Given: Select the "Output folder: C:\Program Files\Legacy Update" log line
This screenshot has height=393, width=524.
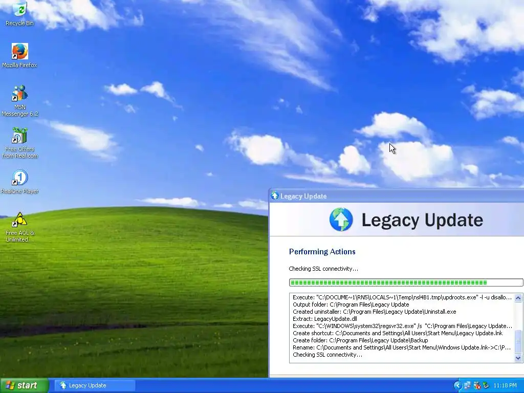Looking at the screenshot, I should [x=351, y=304].
